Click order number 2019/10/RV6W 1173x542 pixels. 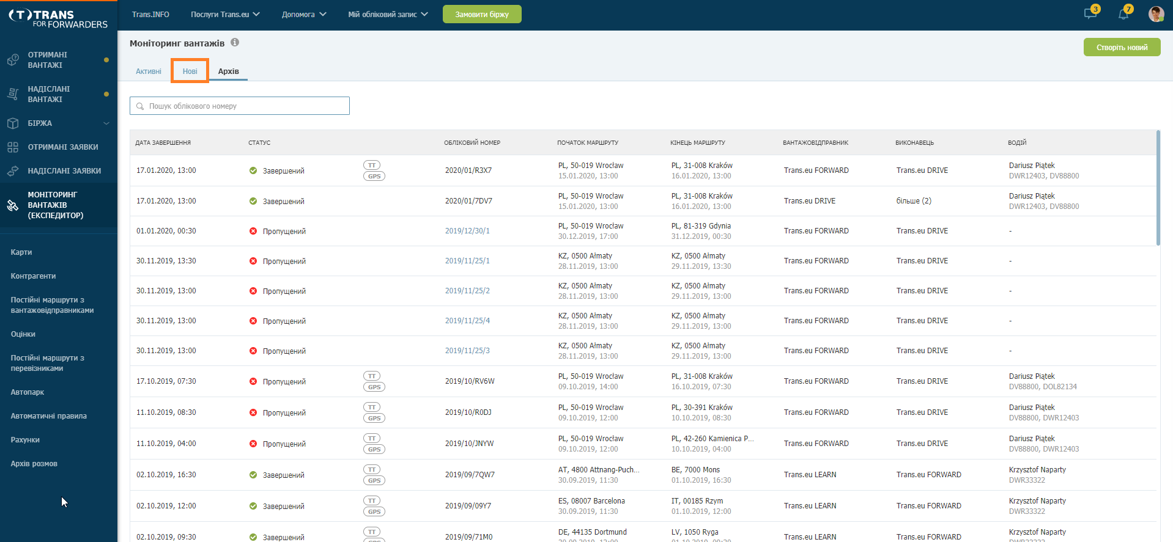(470, 381)
